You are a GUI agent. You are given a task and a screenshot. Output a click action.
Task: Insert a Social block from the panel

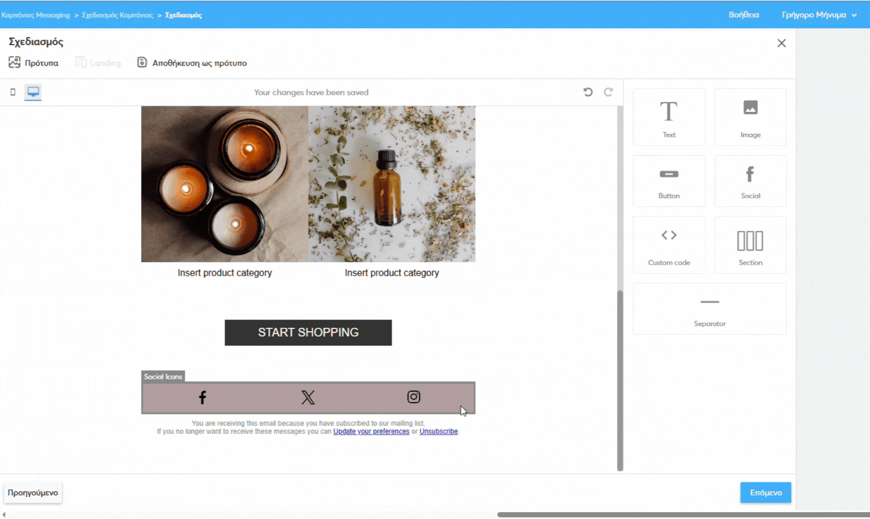[750, 181]
